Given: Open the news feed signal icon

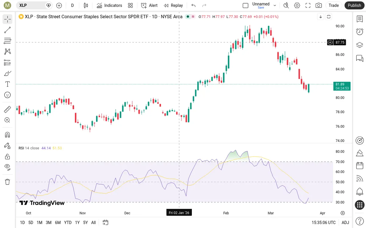Looking at the screenshot, I should 360,179.
